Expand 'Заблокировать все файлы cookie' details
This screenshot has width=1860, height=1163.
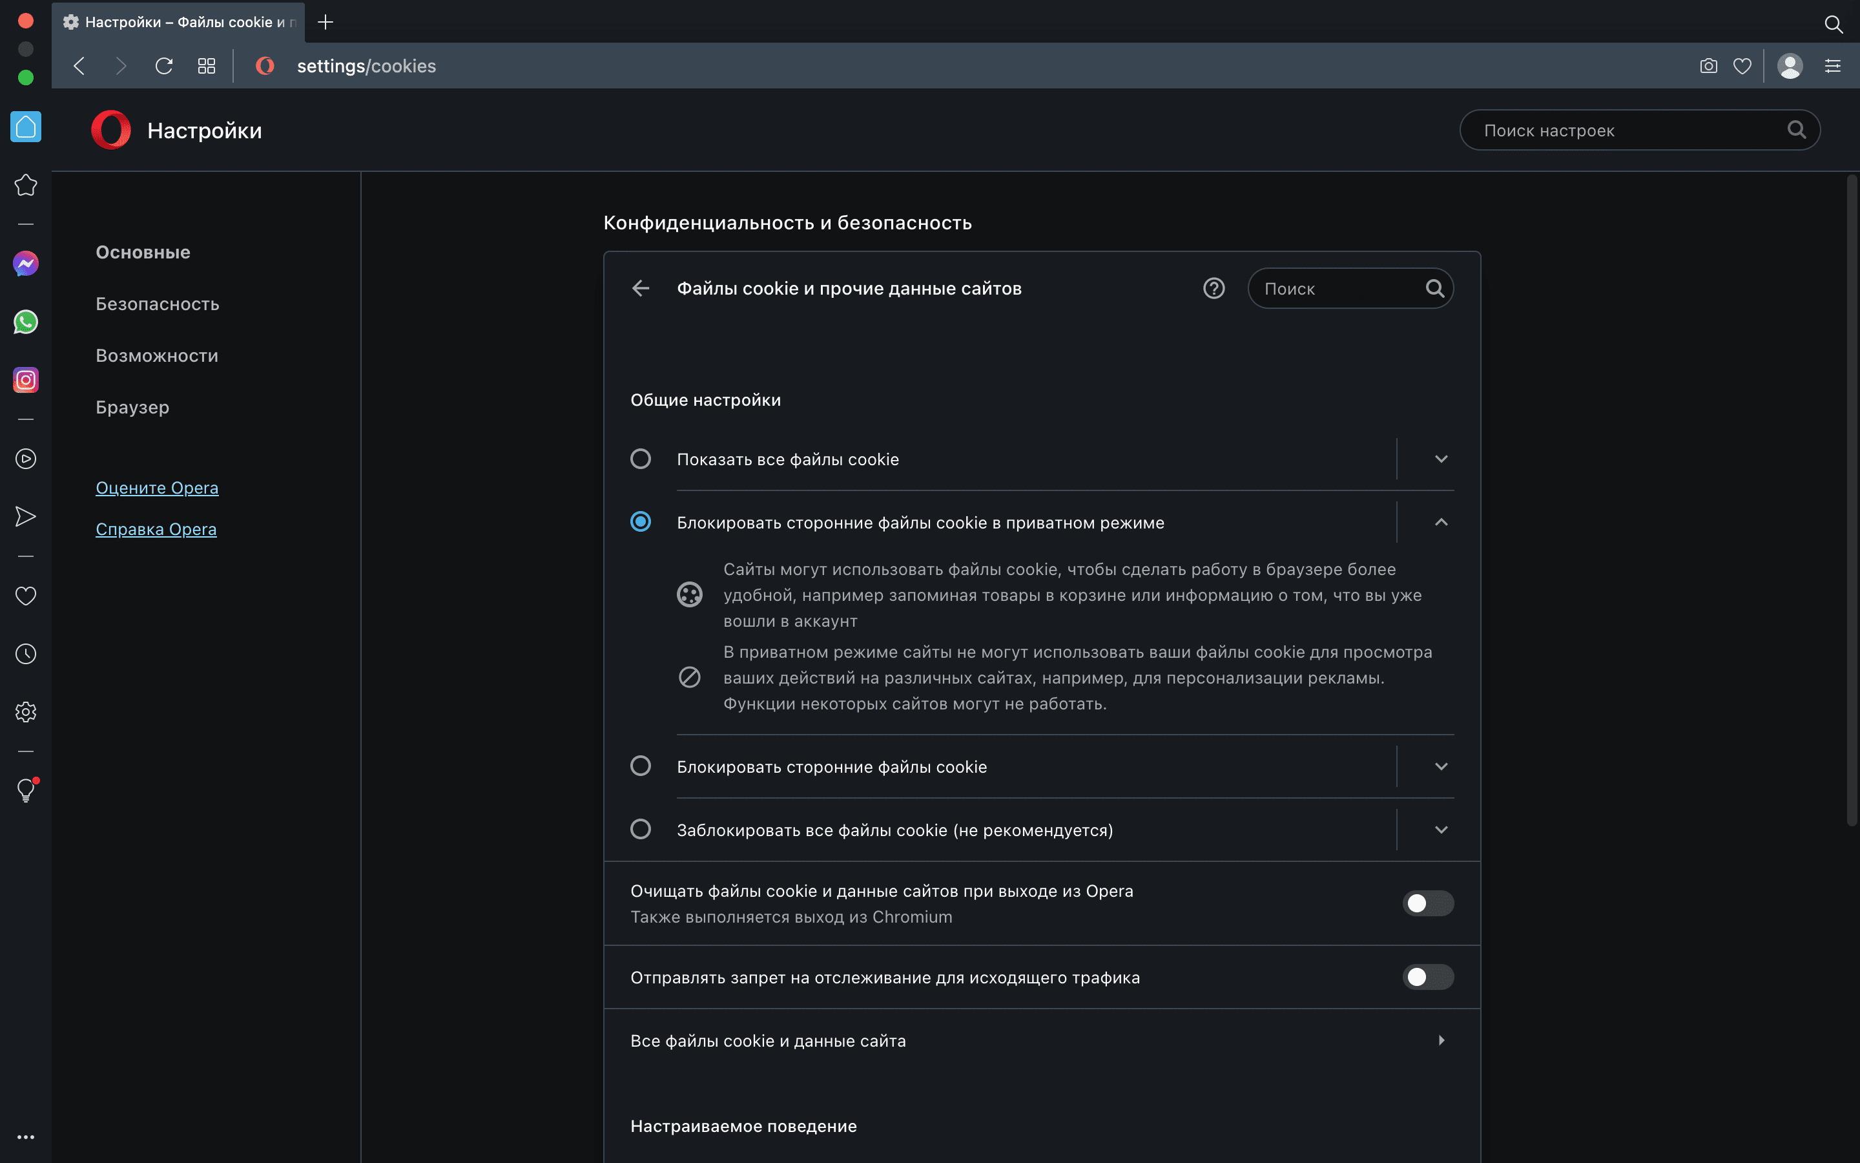[1441, 830]
